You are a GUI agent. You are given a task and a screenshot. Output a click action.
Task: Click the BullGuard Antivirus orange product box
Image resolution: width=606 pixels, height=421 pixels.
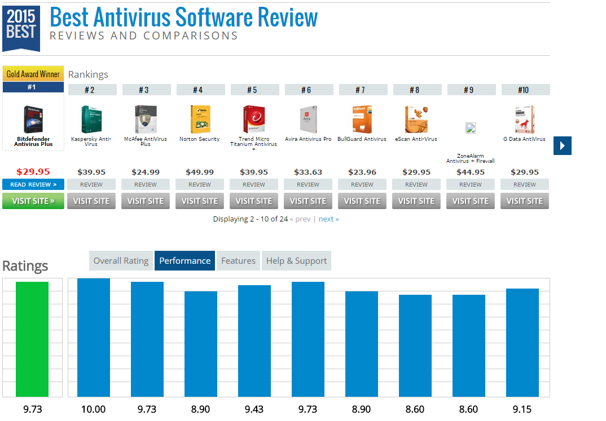click(x=362, y=119)
